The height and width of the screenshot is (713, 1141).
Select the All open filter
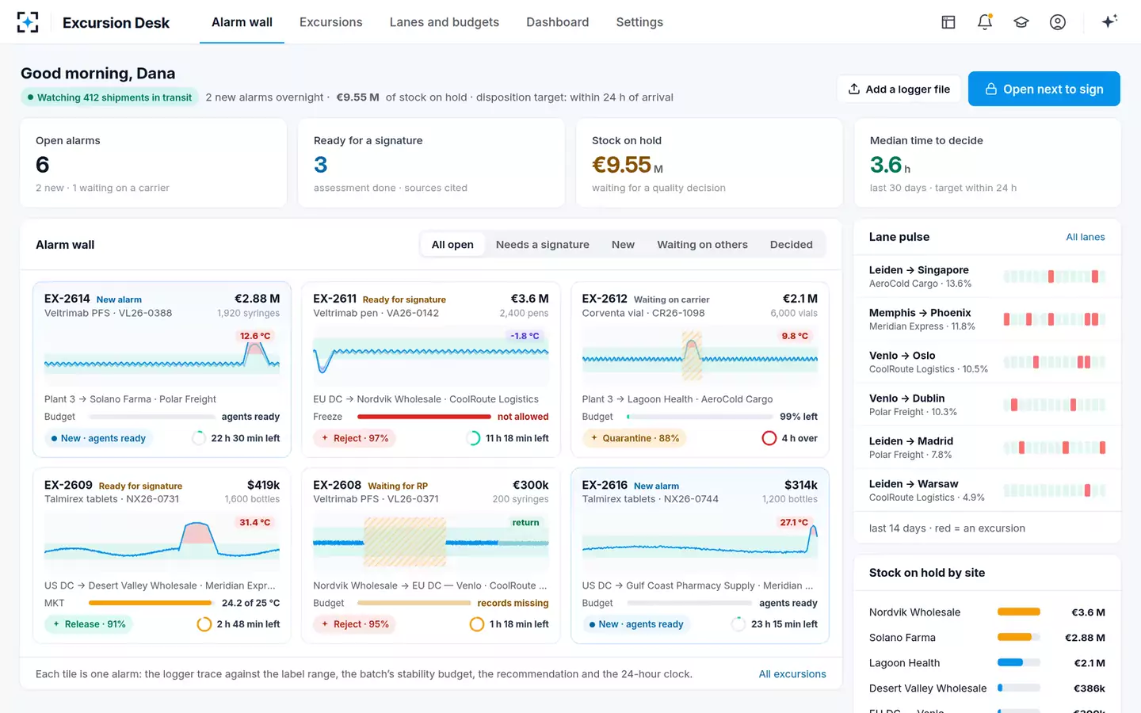tap(452, 245)
